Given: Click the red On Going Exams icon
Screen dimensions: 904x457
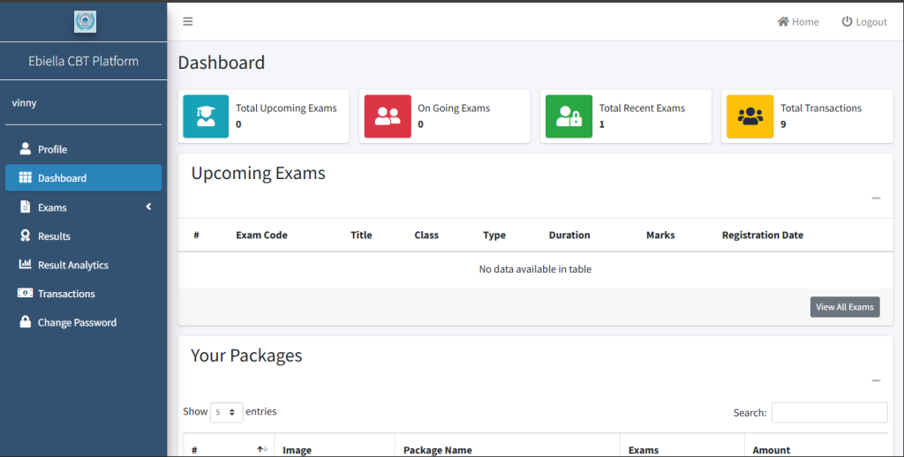Looking at the screenshot, I should pos(388,116).
